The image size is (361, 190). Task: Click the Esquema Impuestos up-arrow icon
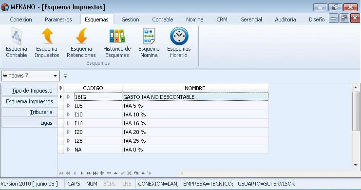click(x=47, y=36)
